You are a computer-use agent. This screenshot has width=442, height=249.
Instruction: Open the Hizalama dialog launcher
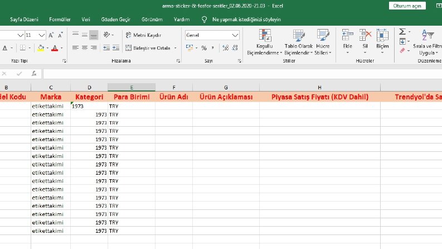[x=178, y=61]
